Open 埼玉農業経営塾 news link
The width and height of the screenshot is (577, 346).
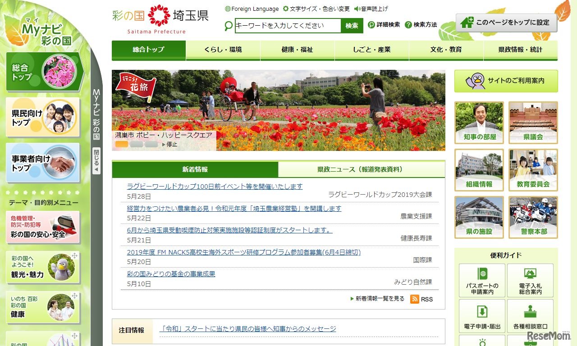(234, 209)
